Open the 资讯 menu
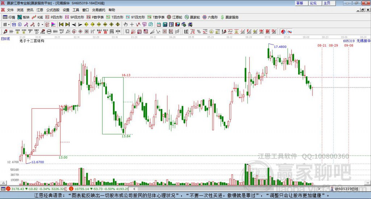This screenshot has height=199, width=371. (x=30, y=10)
